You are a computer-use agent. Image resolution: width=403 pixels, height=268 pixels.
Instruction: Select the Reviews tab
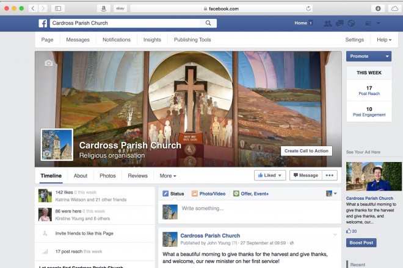137,175
